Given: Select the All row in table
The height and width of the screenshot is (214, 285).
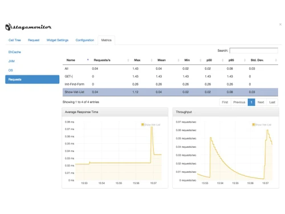Looking at the screenshot, I should point(170,68).
